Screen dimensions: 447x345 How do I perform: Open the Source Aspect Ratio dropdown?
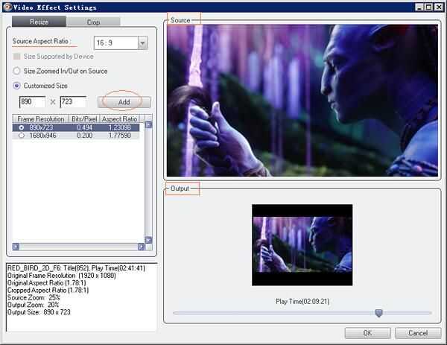[142, 43]
